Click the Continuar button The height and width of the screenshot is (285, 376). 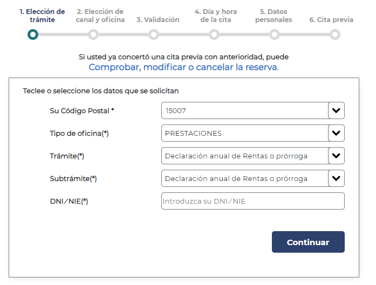pyautogui.click(x=308, y=242)
